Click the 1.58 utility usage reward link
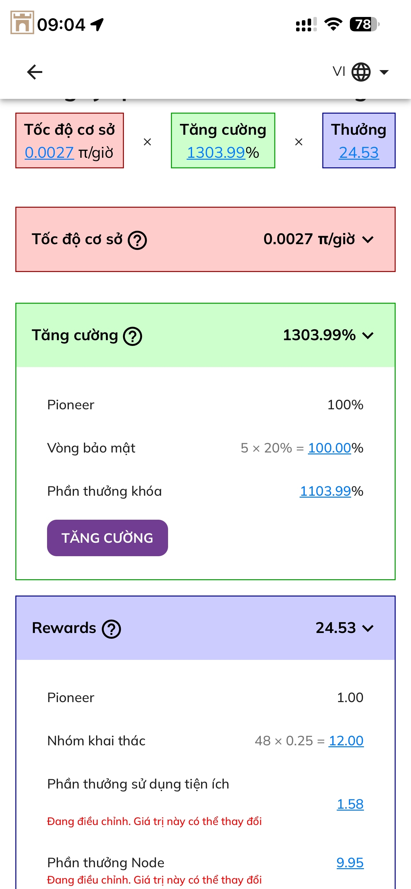The width and height of the screenshot is (411, 889). click(x=350, y=804)
